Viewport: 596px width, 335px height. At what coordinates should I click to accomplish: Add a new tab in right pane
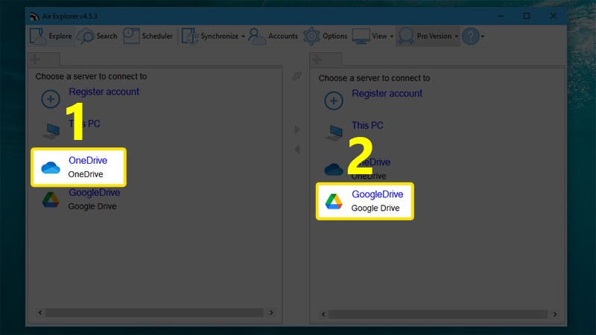(317, 60)
